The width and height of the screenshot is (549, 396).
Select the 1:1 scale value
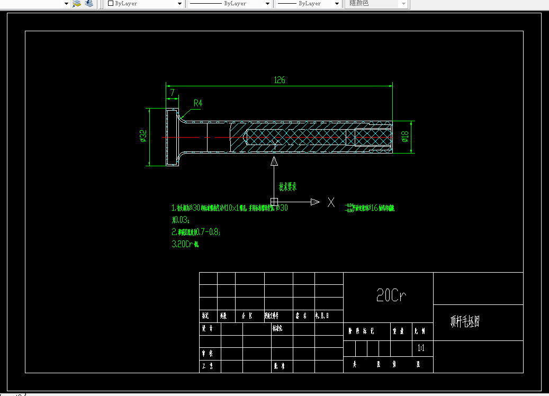pyautogui.click(x=421, y=348)
